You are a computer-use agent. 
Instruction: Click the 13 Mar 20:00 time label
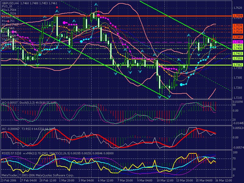[x=185, y=181]
